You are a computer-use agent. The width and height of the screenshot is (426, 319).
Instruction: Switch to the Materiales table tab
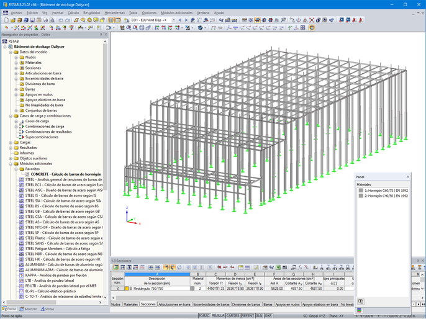coord(130,305)
